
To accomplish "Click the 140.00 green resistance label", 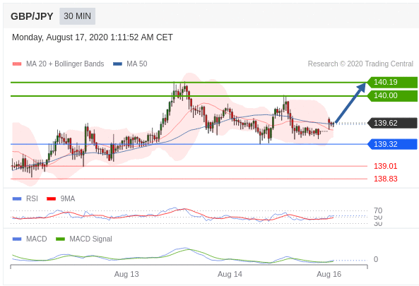I will coord(392,95).
